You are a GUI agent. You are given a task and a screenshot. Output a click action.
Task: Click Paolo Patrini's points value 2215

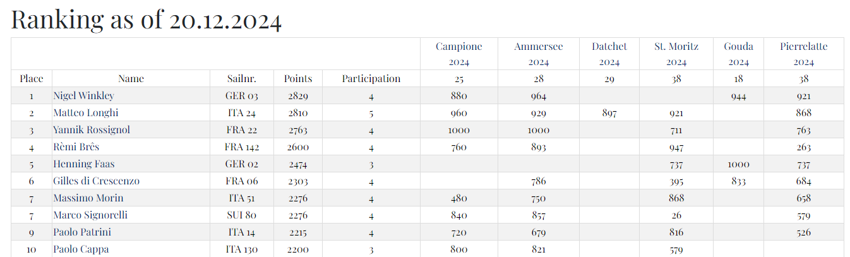[297, 232]
